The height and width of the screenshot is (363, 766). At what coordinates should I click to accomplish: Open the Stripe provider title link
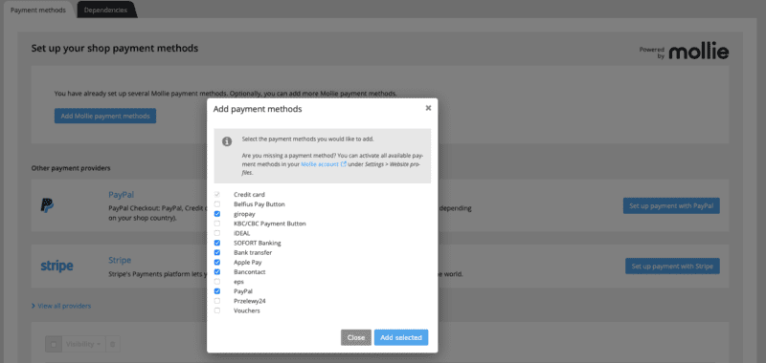coord(120,260)
